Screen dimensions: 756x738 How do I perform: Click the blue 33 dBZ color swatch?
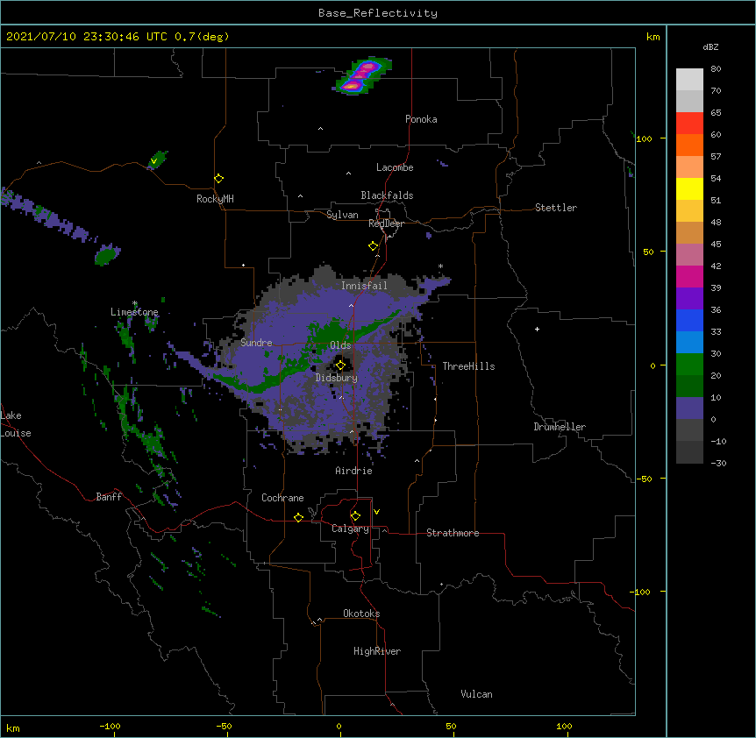pos(689,320)
